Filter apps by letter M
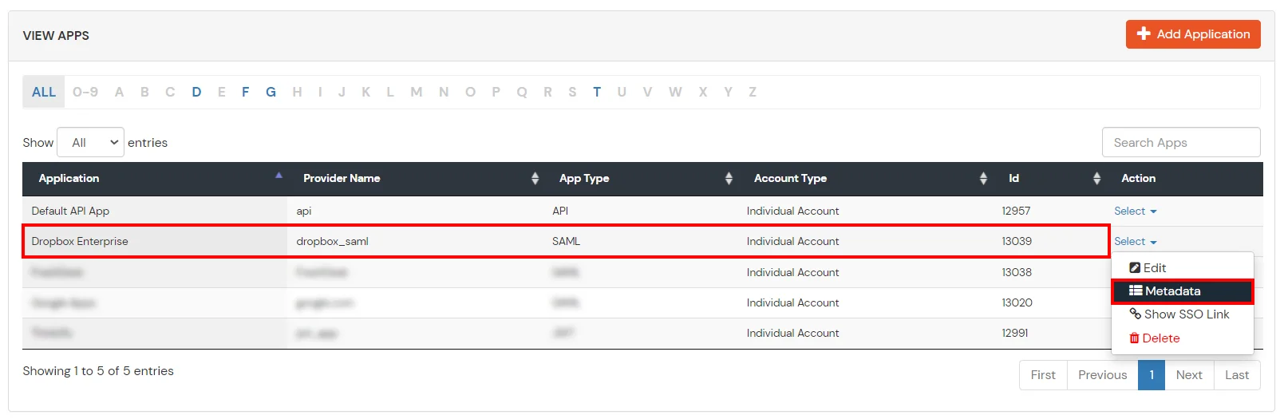 tap(417, 92)
